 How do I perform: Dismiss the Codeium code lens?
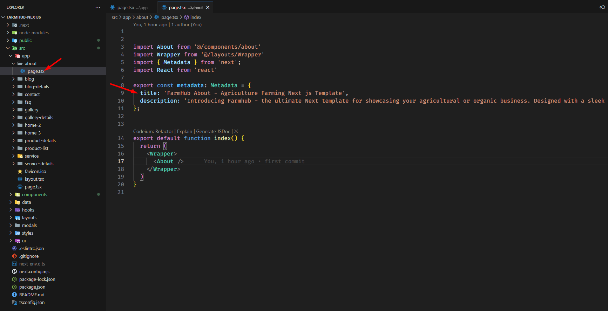[236, 131]
